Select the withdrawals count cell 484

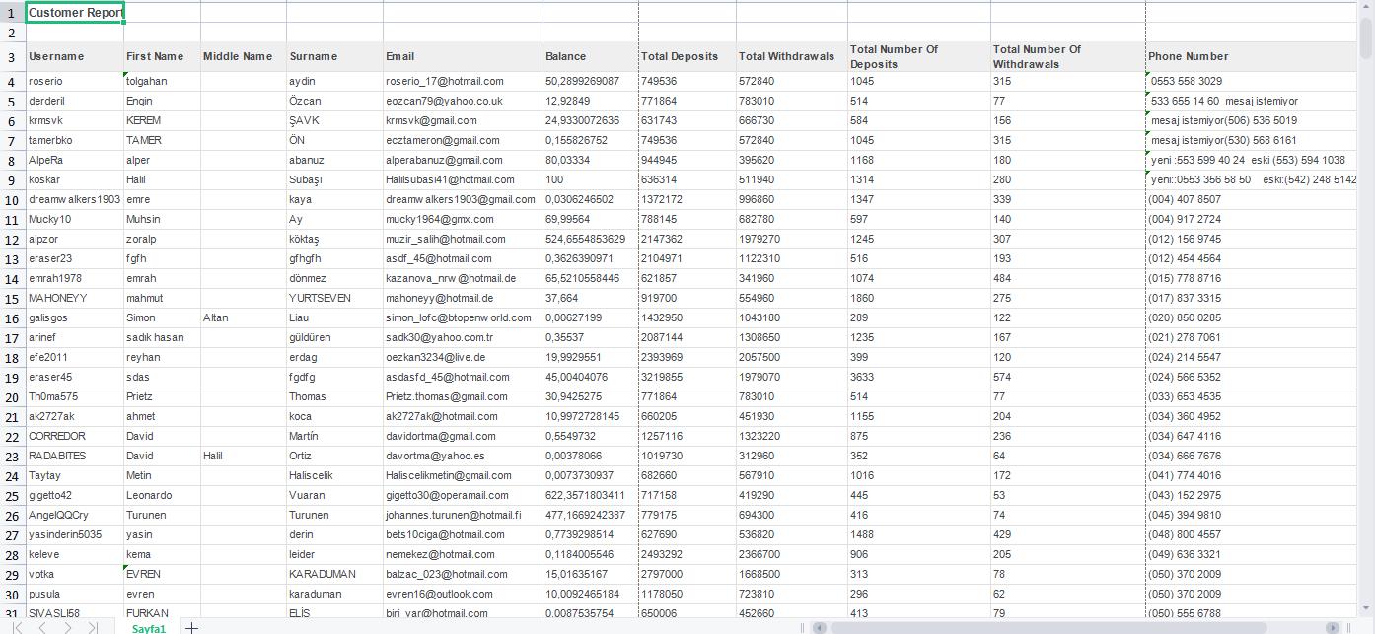pos(1068,278)
